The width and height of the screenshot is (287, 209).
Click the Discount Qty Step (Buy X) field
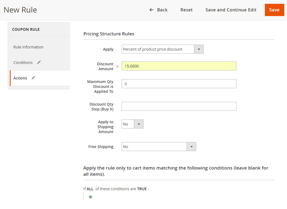pos(179,106)
